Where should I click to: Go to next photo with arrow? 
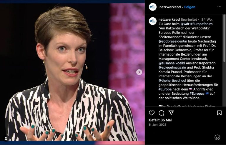[x=139, y=72]
